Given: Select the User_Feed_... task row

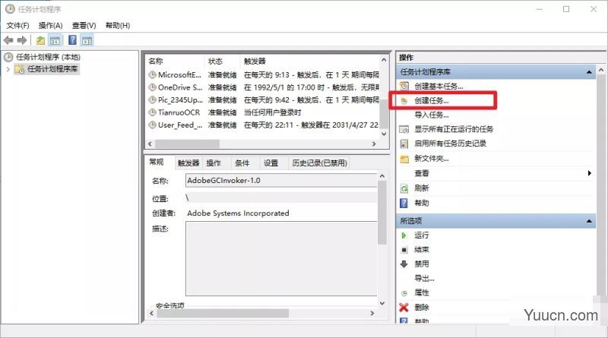Looking at the screenshot, I should pyautogui.click(x=264, y=125).
